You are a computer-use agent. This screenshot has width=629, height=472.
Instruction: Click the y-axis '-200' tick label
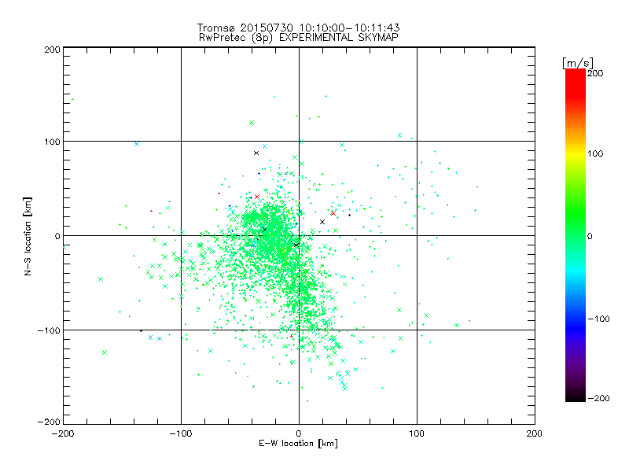coord(49,422)
